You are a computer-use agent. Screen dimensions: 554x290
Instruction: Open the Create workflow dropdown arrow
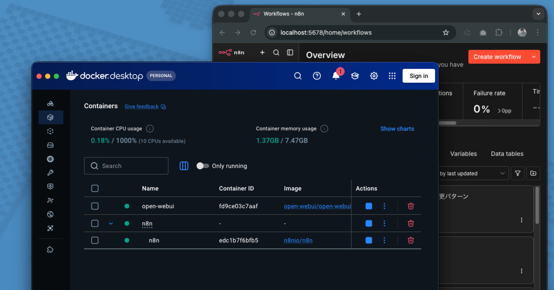(533, 57)
